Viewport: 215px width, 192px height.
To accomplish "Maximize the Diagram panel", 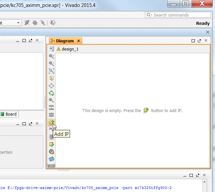I will pos(193,41).
